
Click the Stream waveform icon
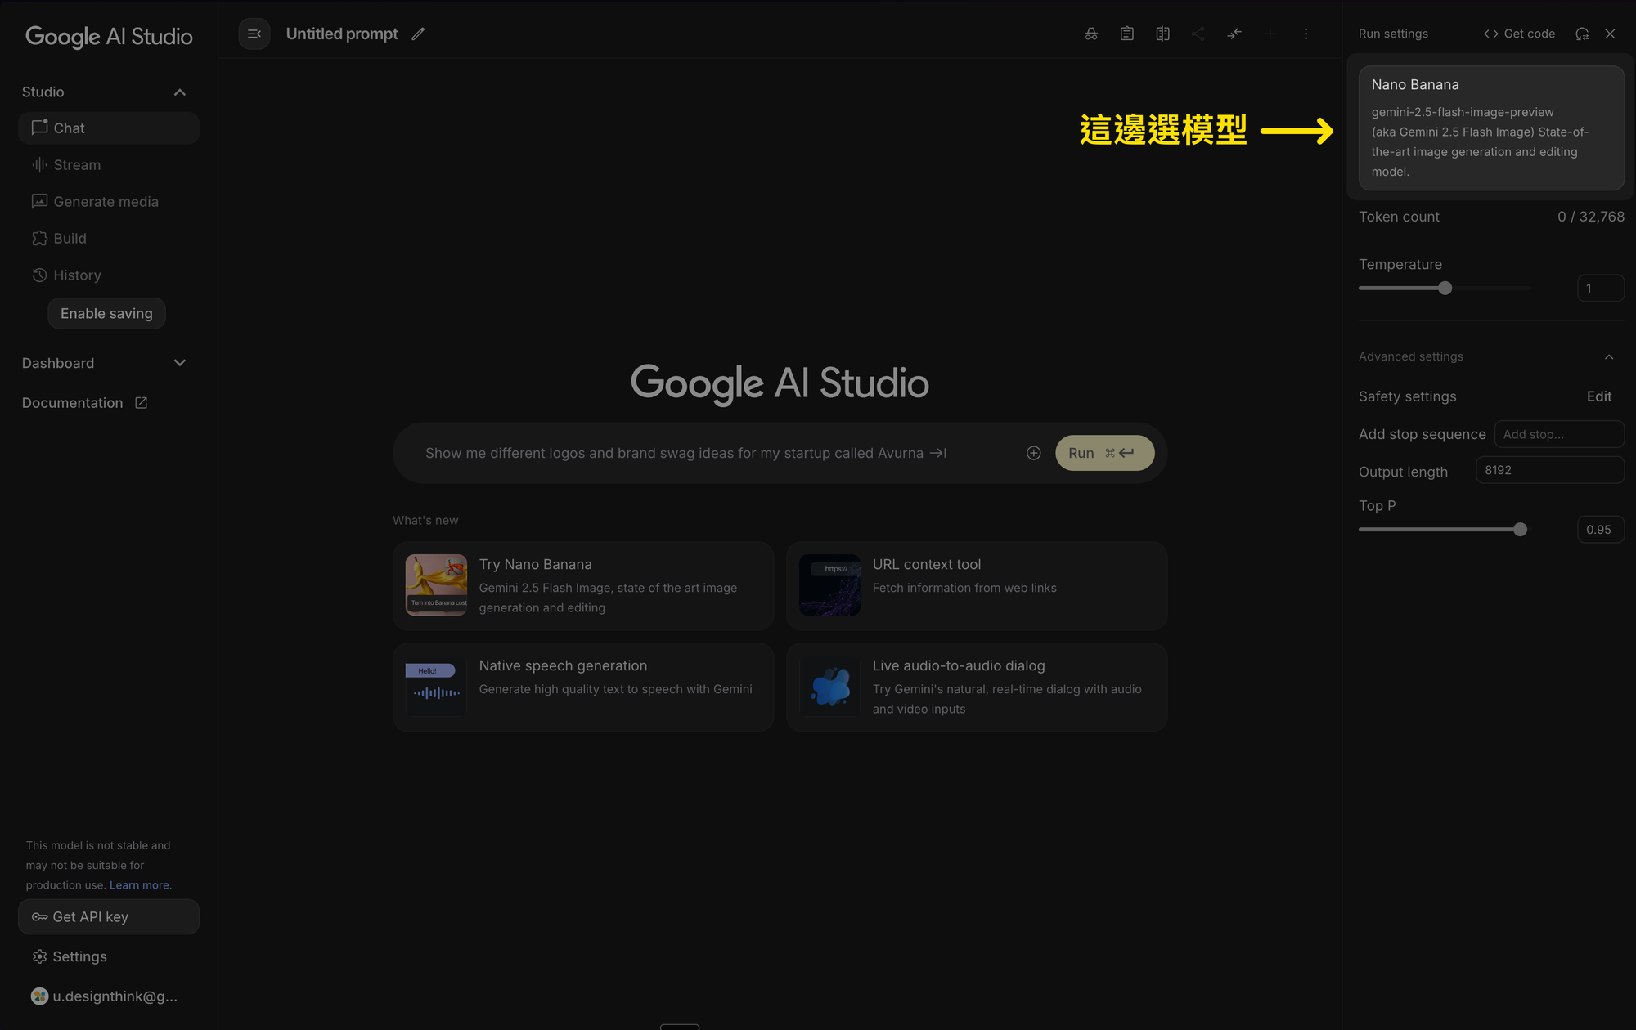coord(39,164)
